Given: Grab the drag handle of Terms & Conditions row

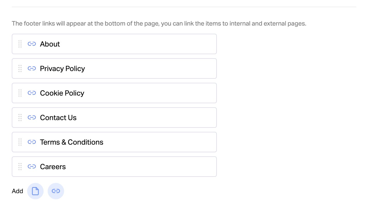Looking at the screenshot, I should 20,142.
